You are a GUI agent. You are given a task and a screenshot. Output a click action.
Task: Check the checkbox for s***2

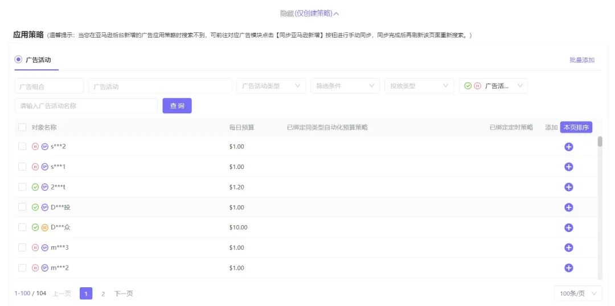(x=22, y=147)
